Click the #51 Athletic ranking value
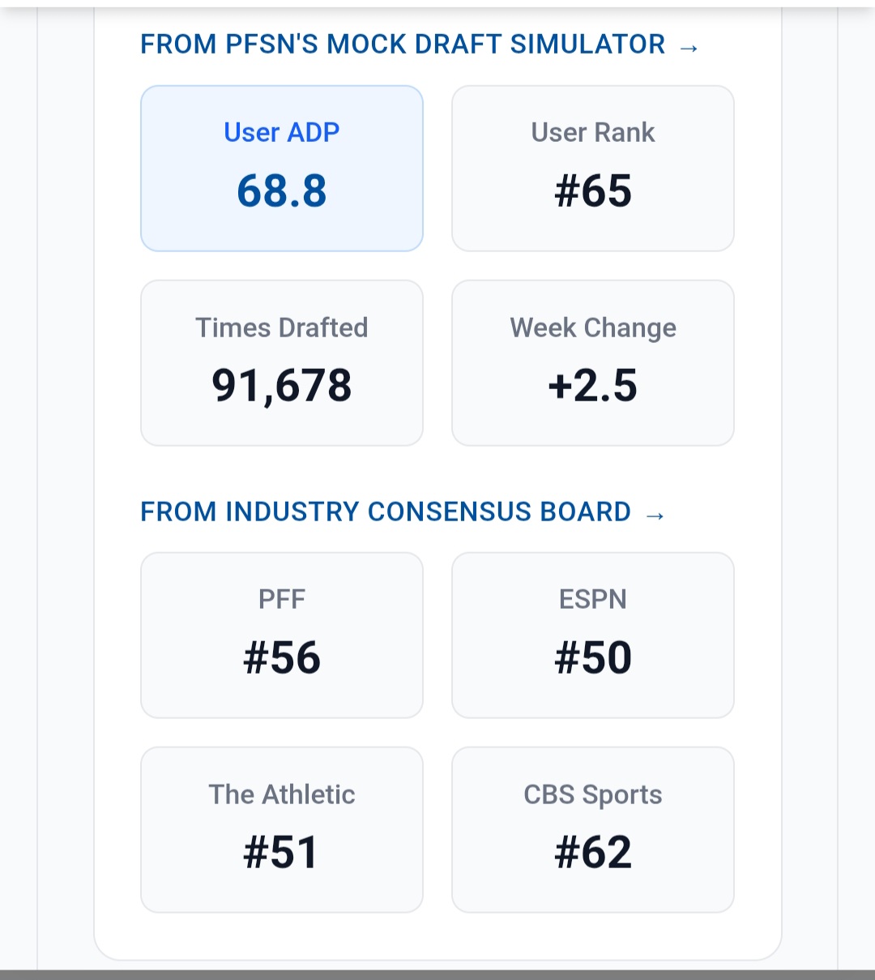 tap(281, 853)
